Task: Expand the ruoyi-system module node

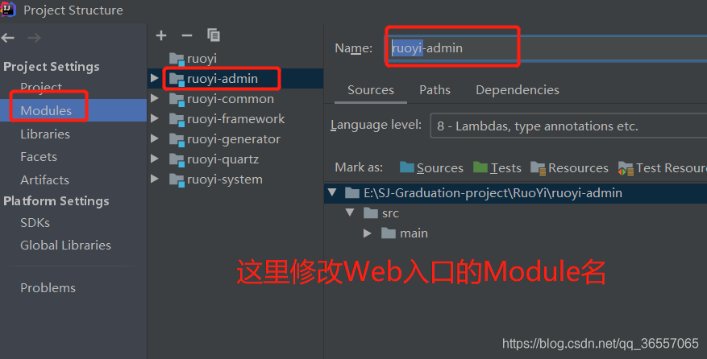Action: (155, 179)
